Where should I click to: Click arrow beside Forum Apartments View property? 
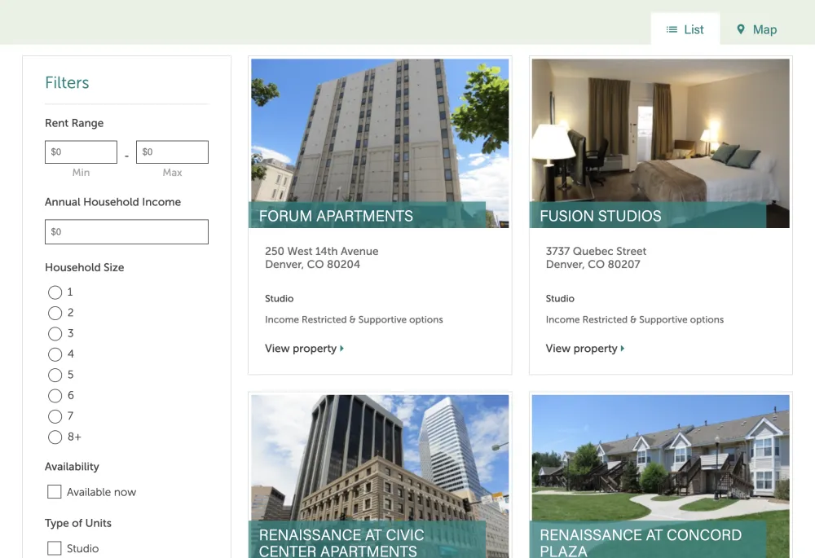(342, 349)
